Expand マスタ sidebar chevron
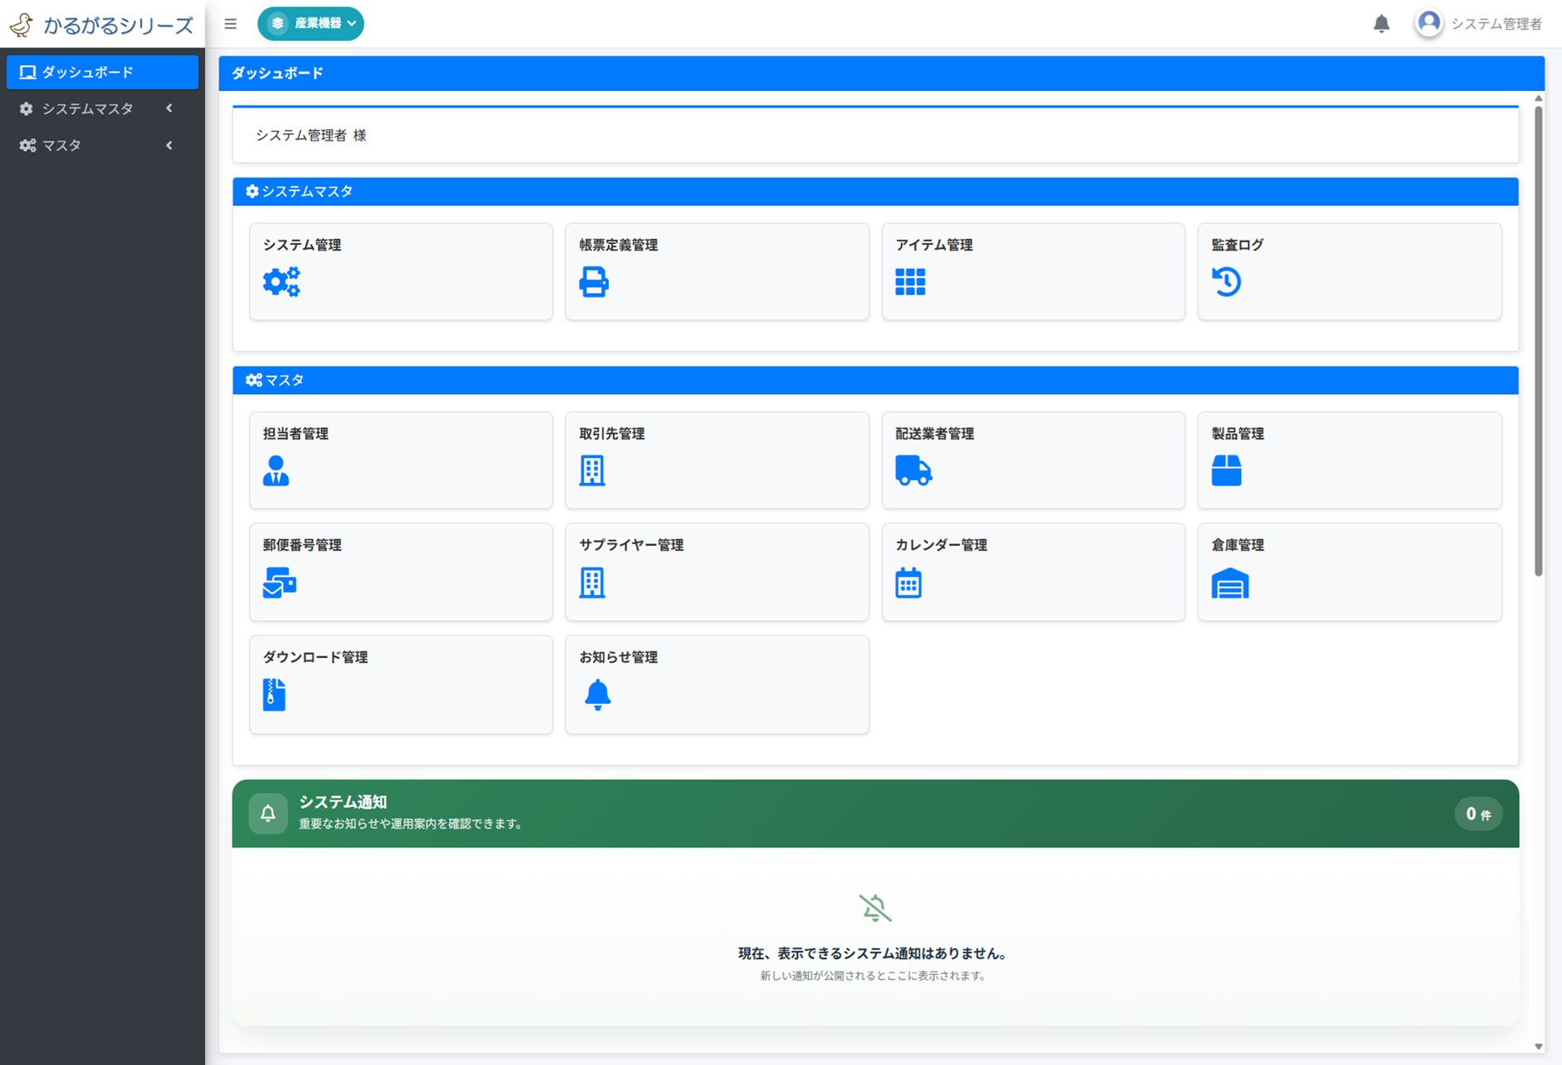This screenshot has width=1562, height=1065. pyautogui.click(x=170, y=146)
